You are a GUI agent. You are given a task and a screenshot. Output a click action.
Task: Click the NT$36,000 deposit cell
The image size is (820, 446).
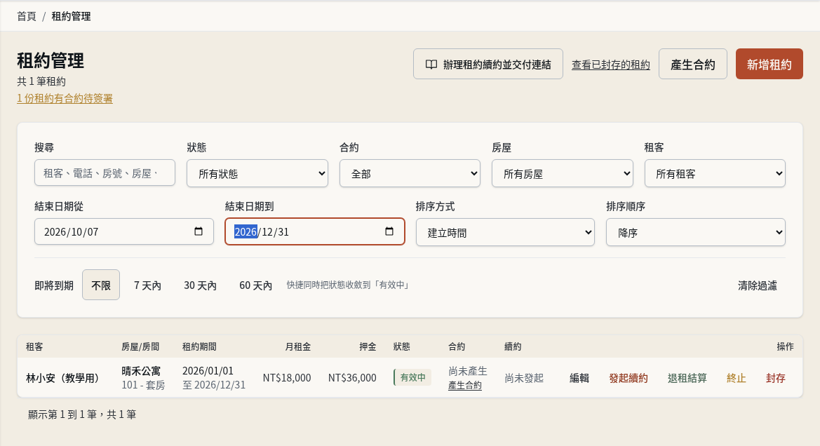click(352, 377)
